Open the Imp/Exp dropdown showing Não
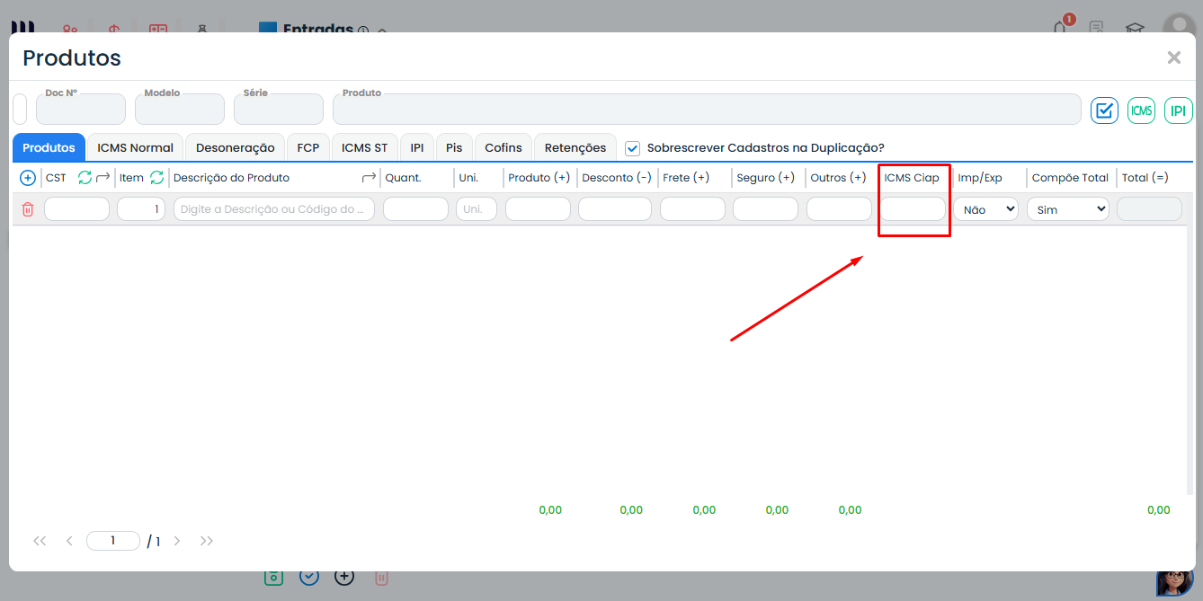Viewport: 1203px width, 601px height. 985,209
